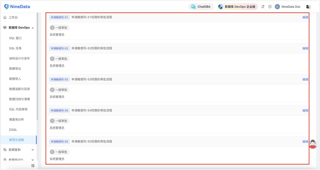Click the 工作台 home icon
Screen dimensions: 320x170
coord(5,17)
